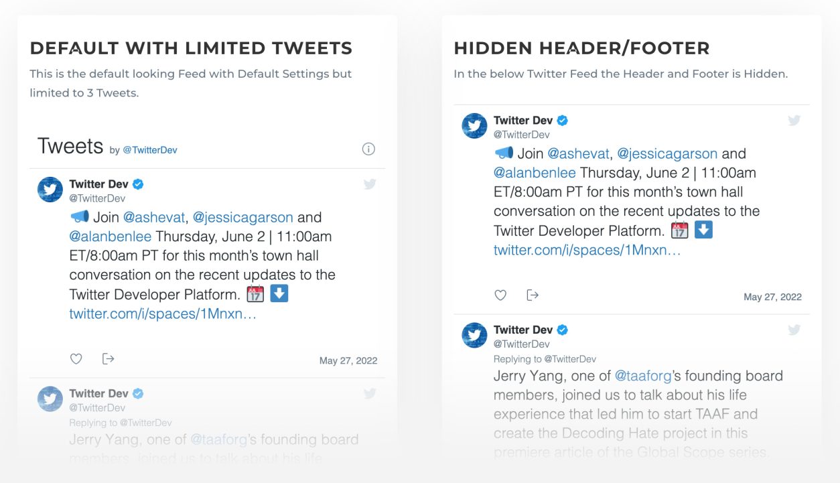Click Twitter Dev's profile avatar in the left feed

coord(50,190)
